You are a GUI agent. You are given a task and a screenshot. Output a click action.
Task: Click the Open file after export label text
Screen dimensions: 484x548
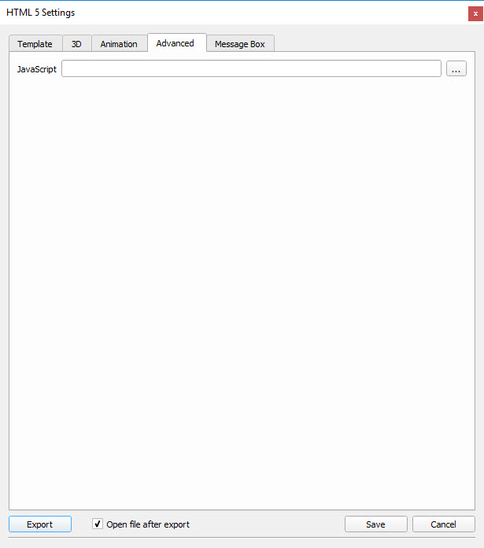[148, 524]
